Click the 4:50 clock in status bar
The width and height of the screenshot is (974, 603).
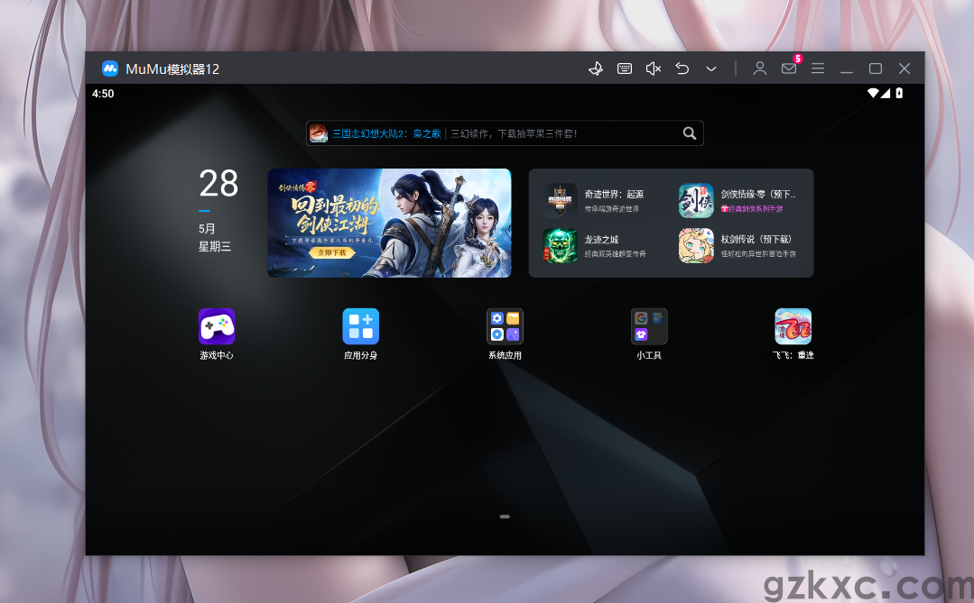103,94
